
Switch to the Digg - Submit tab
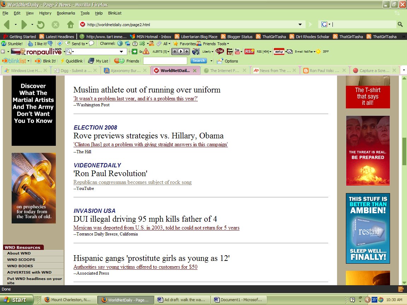75,70
